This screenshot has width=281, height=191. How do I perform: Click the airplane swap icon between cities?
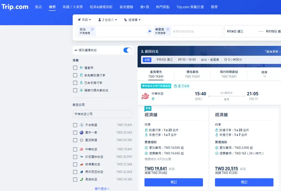coord(150,32)
